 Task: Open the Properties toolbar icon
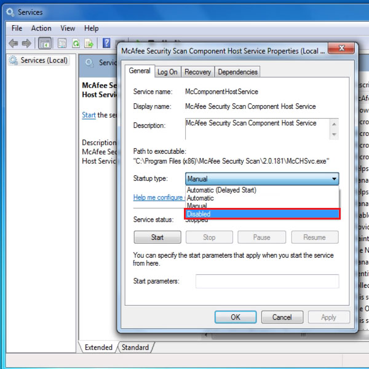coord(62,43)
